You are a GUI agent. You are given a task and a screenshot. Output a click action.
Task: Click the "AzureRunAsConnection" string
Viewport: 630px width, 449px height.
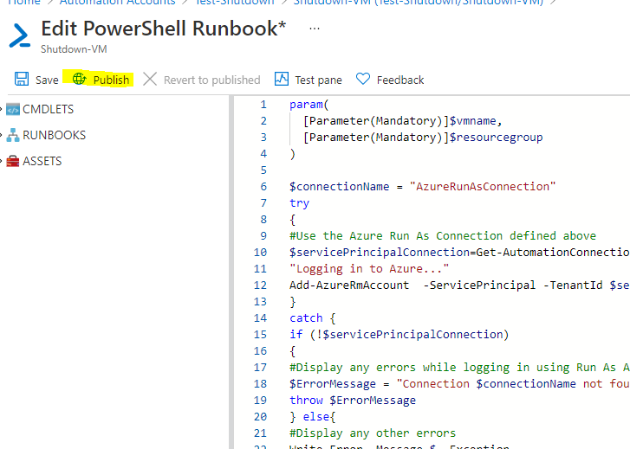pos(483,187)
